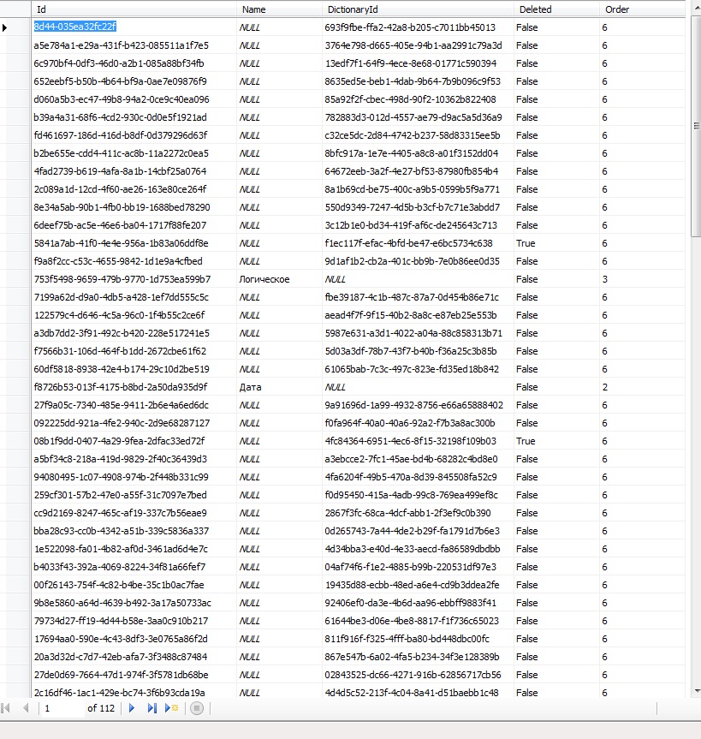Click NULL DictionaryId in row 753f5498
Image resolution: width=701 pixels, height=739 pixels.
[418, 279]
